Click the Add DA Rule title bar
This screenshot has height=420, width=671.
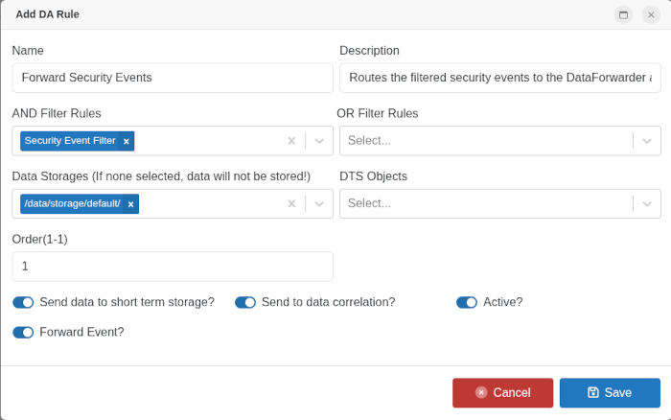[x=288, y=14]
